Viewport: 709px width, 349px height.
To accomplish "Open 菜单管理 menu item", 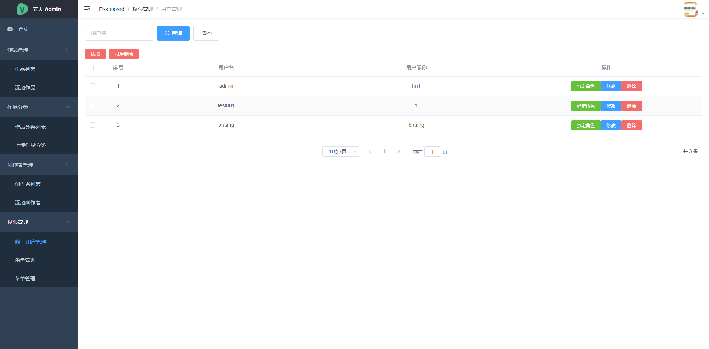I will (x=39, y=278).
